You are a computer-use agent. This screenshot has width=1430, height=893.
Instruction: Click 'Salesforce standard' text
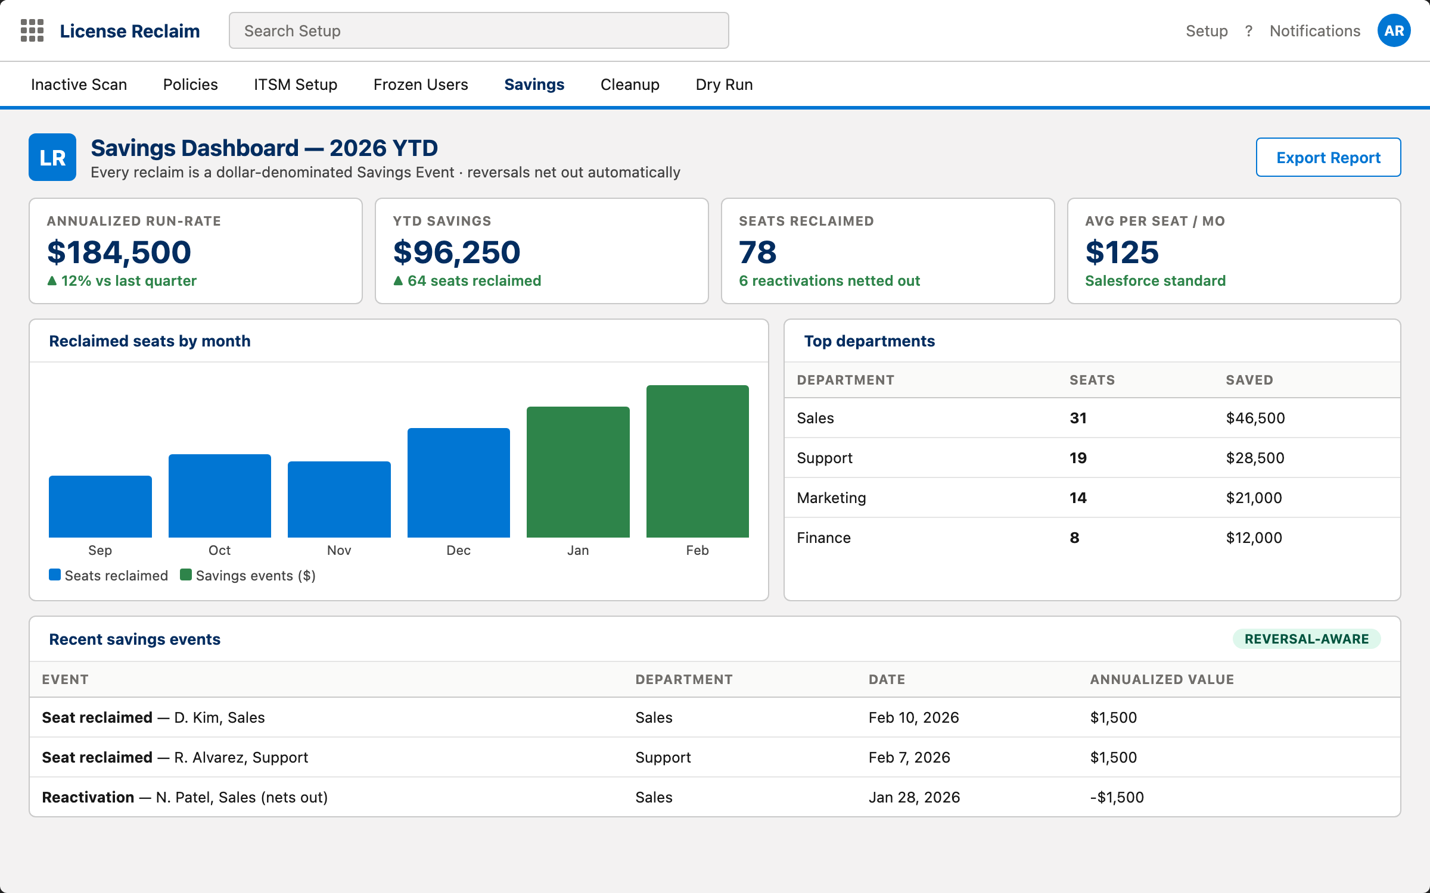[x=1155, y=280]
